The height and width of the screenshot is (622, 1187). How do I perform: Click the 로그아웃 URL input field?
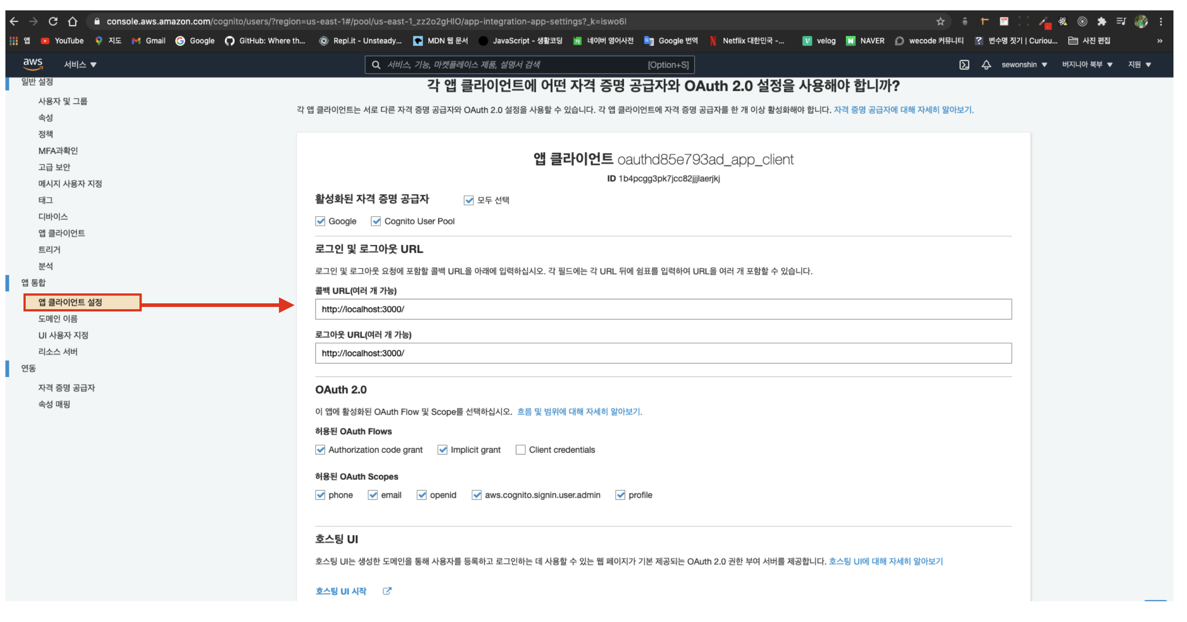pos(663,353)
